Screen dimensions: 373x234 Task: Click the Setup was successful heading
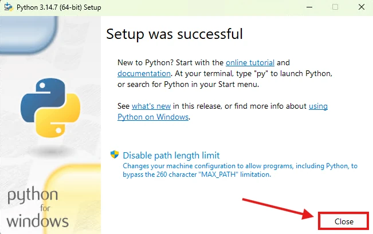pos(174,34)
